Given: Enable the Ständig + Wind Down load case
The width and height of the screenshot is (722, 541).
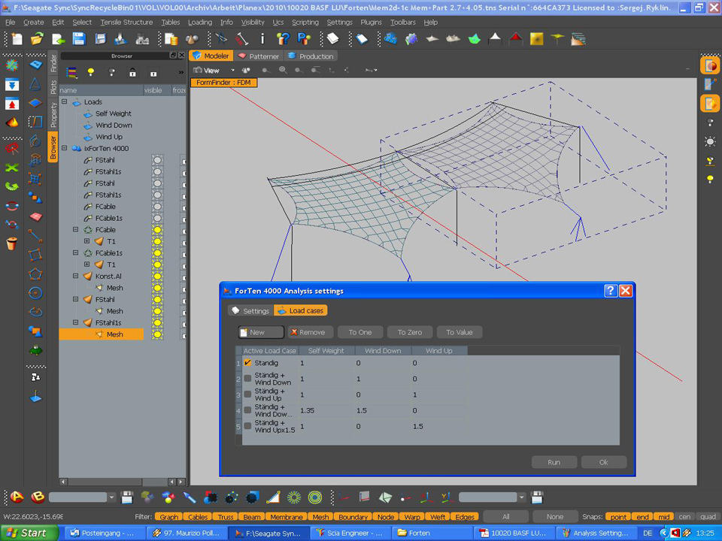Looking at the screenshot, I should 247,379.
